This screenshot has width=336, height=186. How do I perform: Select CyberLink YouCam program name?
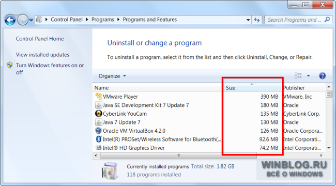(125, 114)
